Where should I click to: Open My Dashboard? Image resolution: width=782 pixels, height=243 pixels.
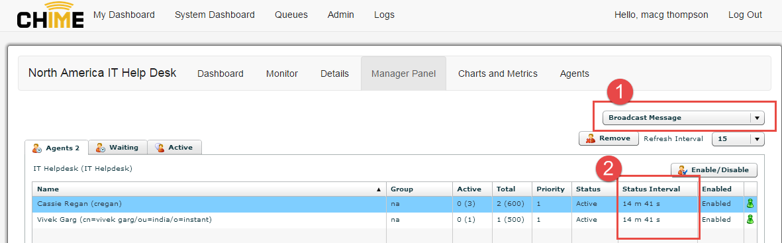[124, 15]
